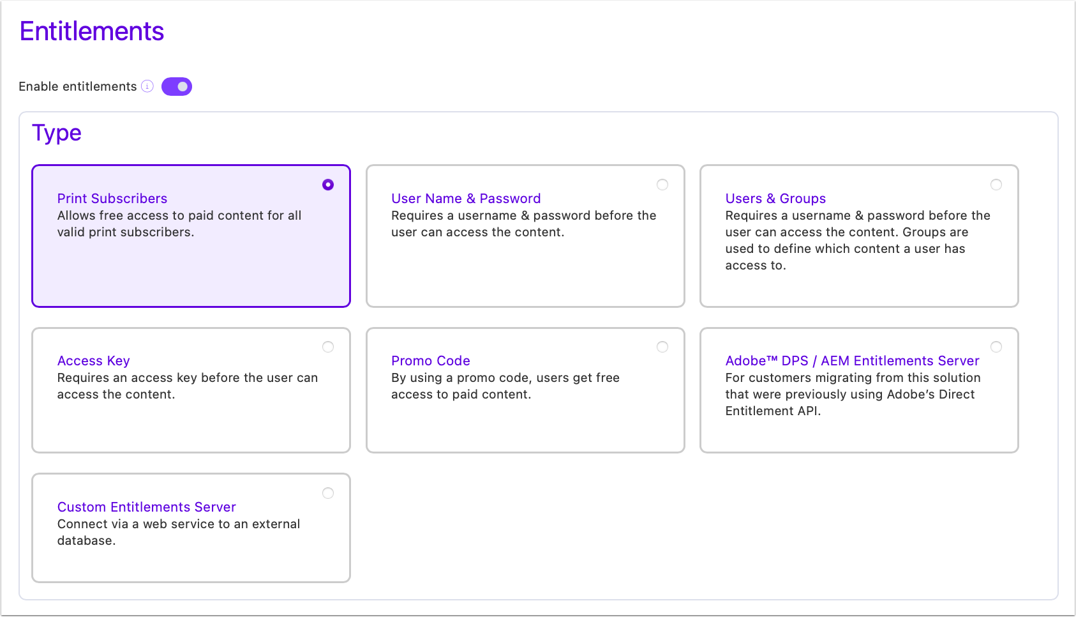The height and width of the screenshot is (617, 1076).
Task: Click 'Allows free access to paid content' description
Action: 179,224
